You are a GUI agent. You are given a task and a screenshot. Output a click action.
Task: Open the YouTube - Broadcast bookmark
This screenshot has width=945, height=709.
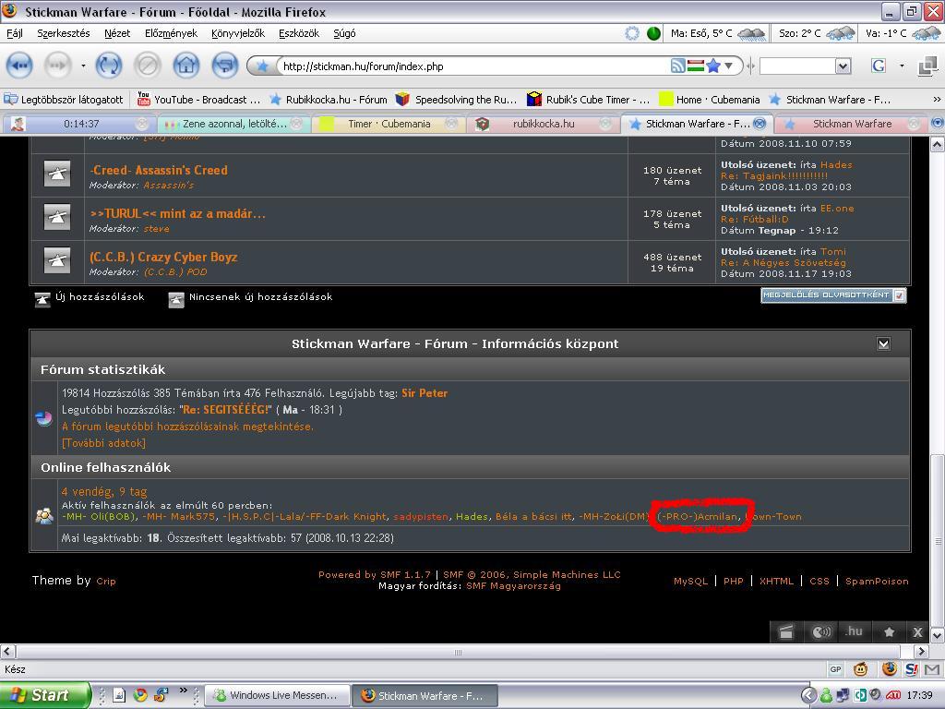click(x=199, y=100)
